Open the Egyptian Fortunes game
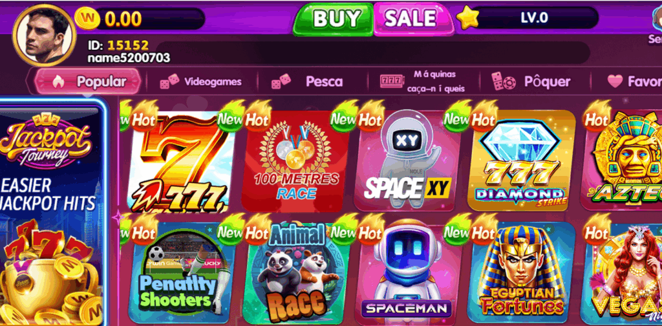Screen dimensions: 662x326 [522, 273]
